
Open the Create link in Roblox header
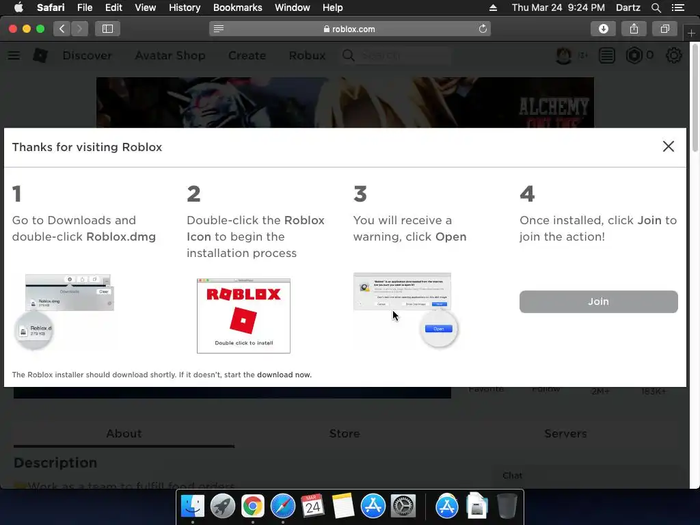(247, 55)
